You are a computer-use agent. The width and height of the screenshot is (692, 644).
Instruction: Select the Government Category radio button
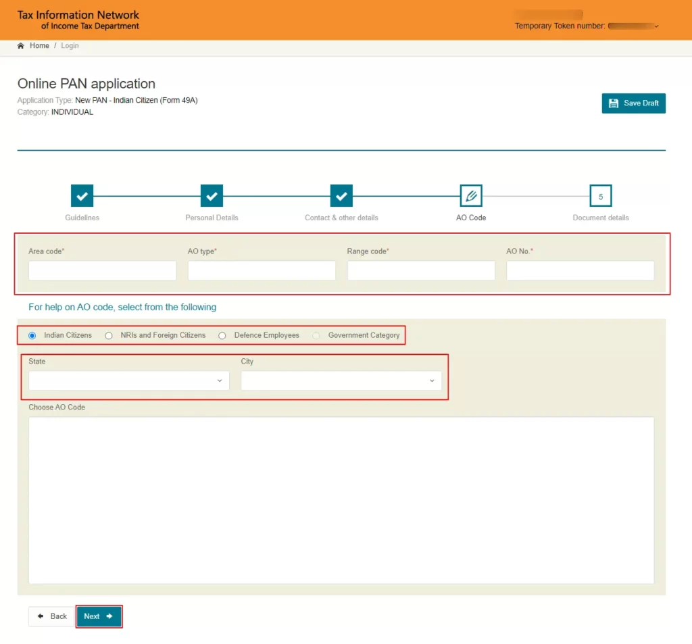pyautogui.click(x=316, y=336)
